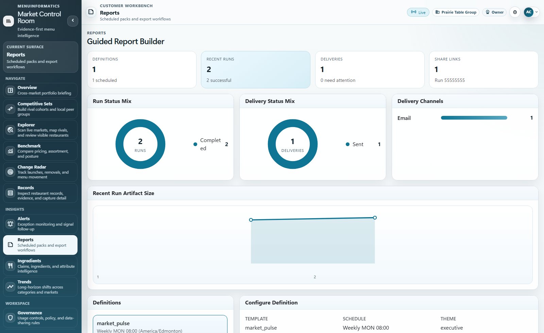
Task: Click the Trends line icon
Action: click(x=11, y=287)
